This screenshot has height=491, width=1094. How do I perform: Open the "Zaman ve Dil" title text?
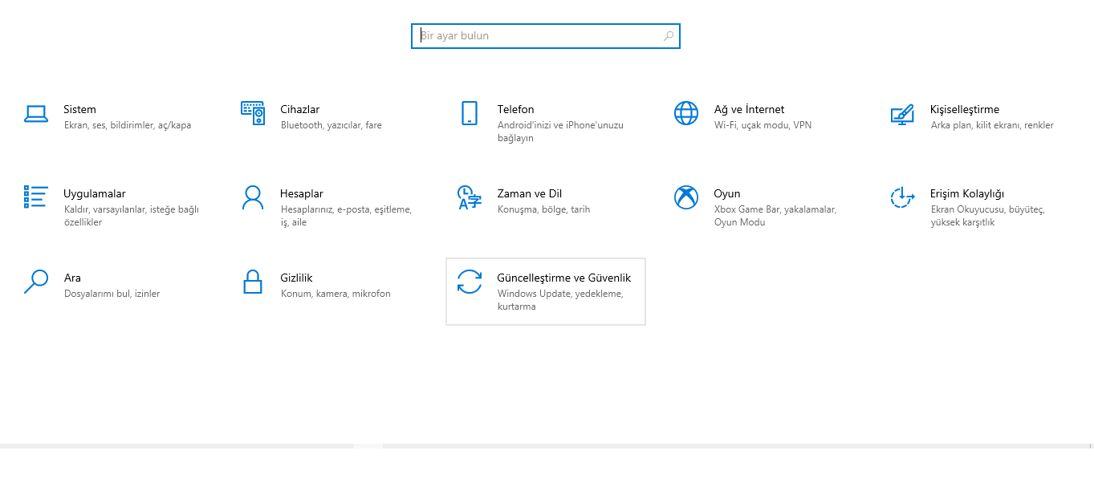point(529,193)
